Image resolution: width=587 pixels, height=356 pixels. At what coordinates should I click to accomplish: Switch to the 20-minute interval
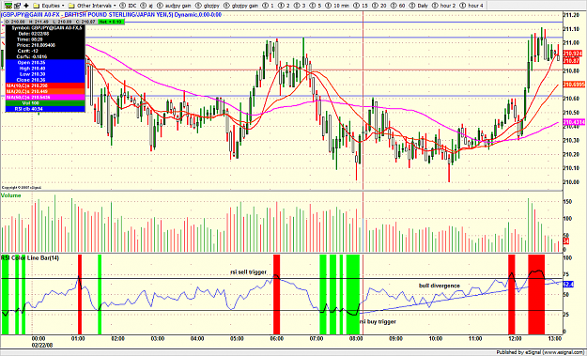379,6
